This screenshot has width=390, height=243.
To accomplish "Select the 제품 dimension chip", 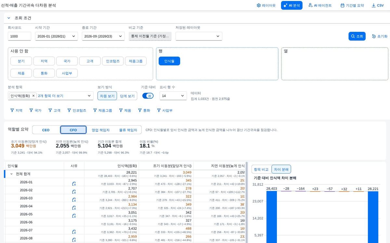I will click(x=21, y=73).
